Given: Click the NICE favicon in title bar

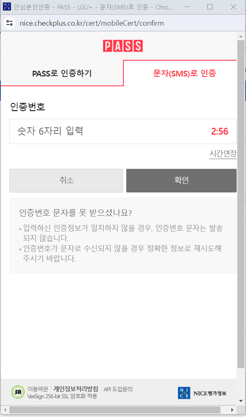Looking at the screenshot, I should click(x=7, y=7).
